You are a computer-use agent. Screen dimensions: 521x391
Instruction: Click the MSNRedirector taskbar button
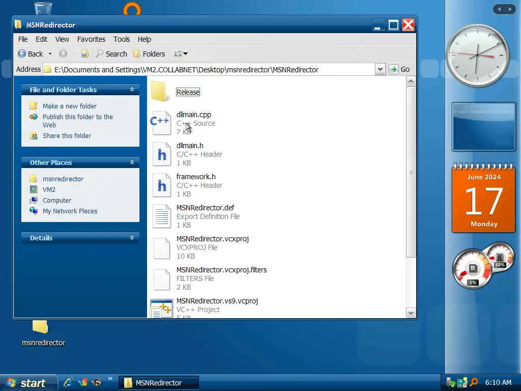(159, 383)
